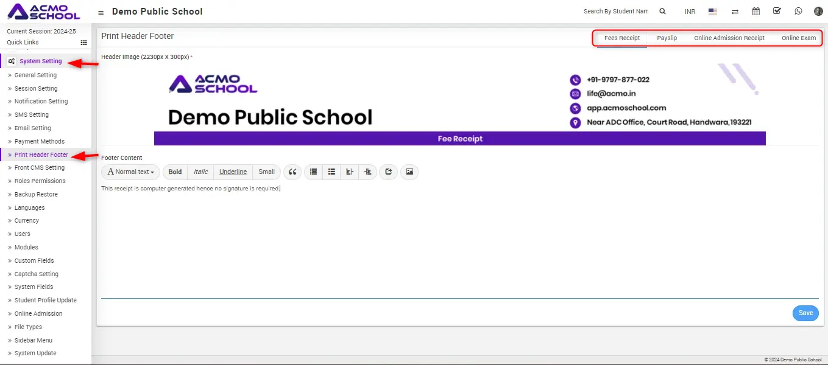Open the language flag dropdown

712,12
